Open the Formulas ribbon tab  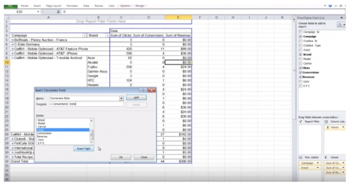72,6
